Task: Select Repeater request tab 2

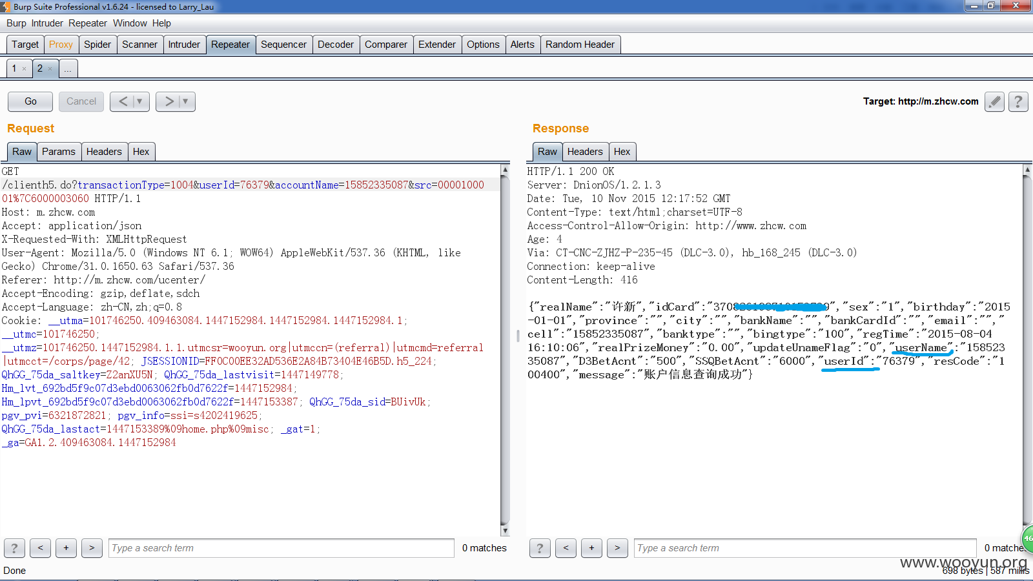Action: click(40, 68)
